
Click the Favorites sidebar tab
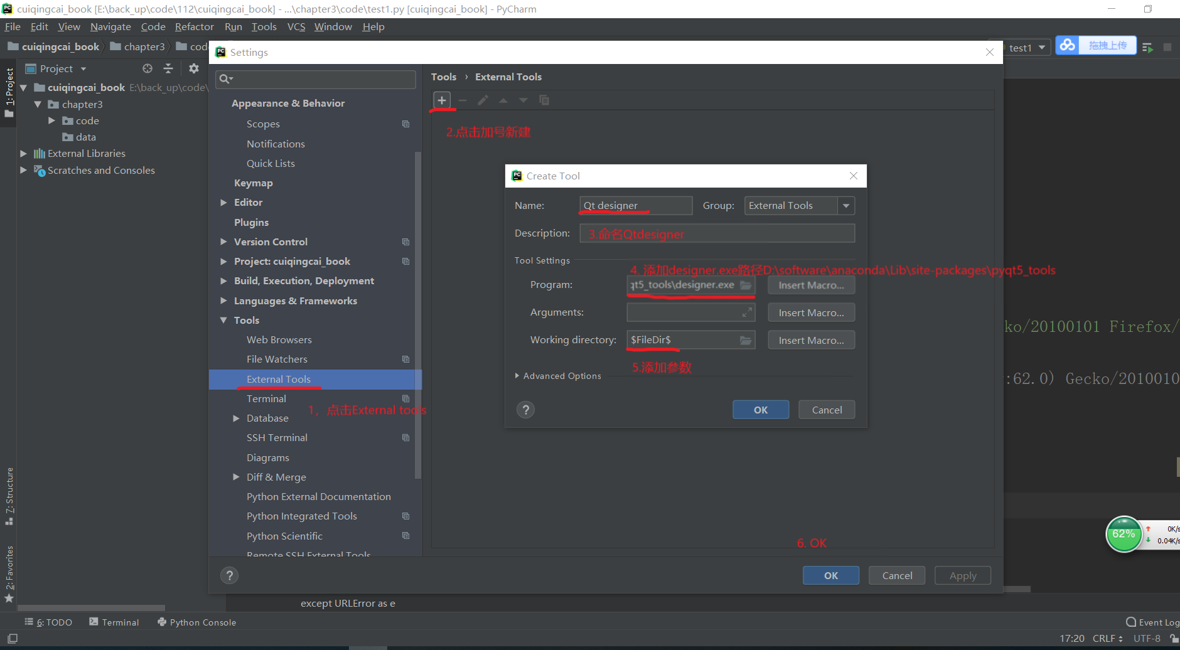click(9, 573)
